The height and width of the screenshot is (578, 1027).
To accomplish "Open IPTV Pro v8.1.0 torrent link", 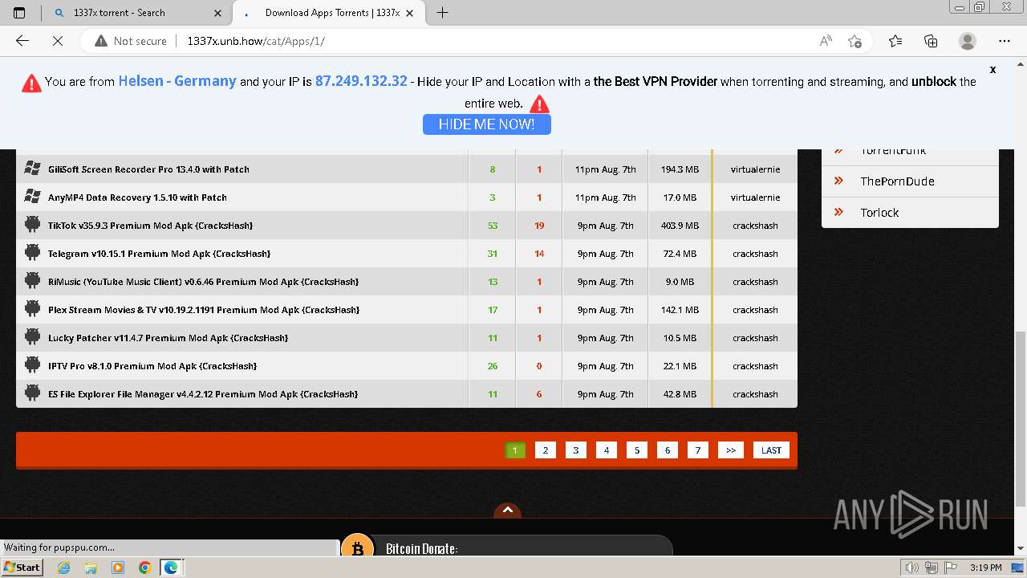I will (152, 366).
